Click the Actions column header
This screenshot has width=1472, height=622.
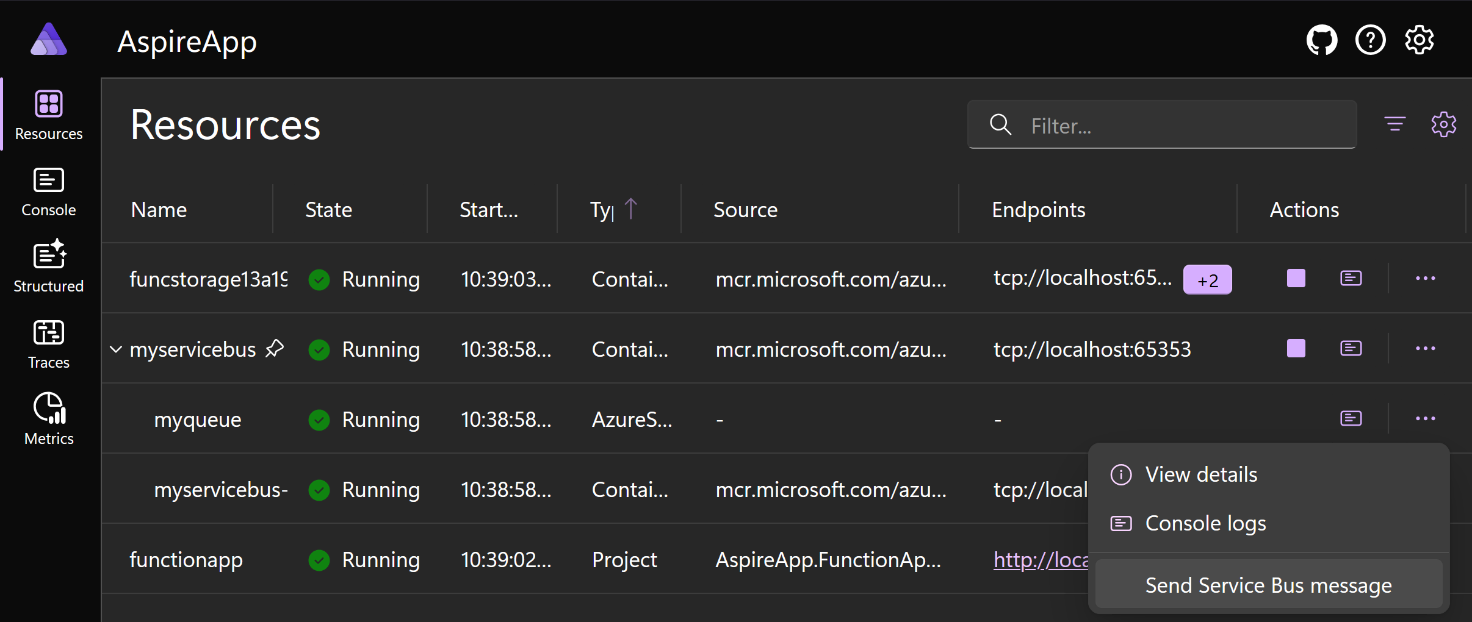(1304, 210)
